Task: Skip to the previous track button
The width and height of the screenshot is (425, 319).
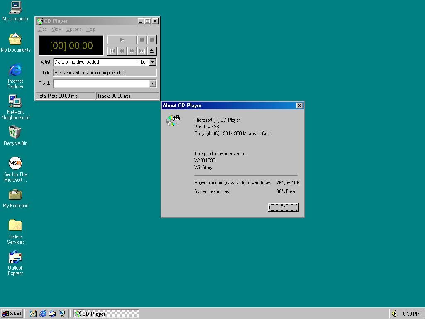Action: [x=112, y=51]
